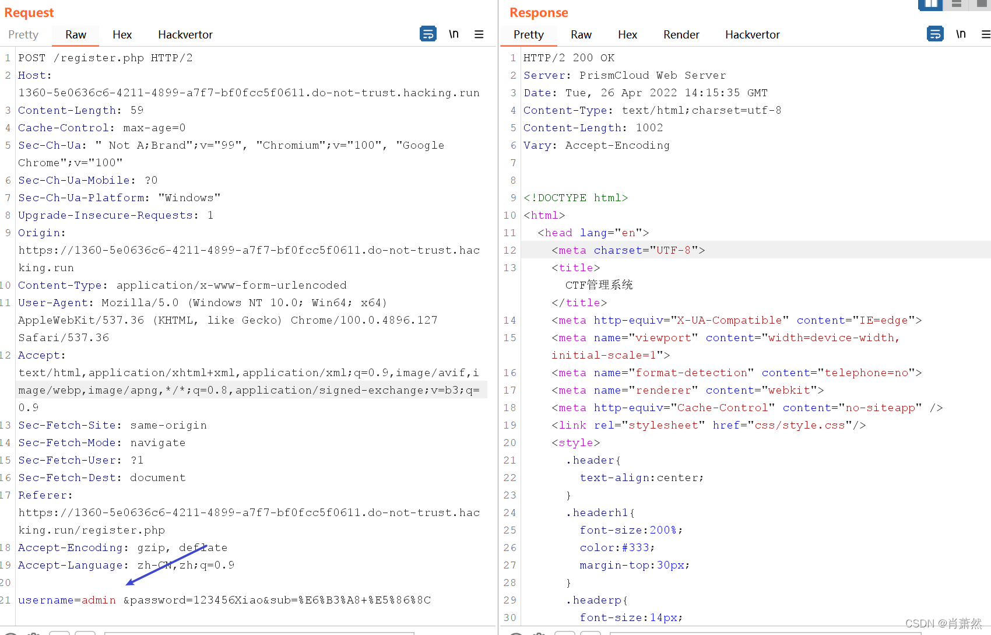Click 'Accept-Language: zh-CN' header line

pos(126,565)
